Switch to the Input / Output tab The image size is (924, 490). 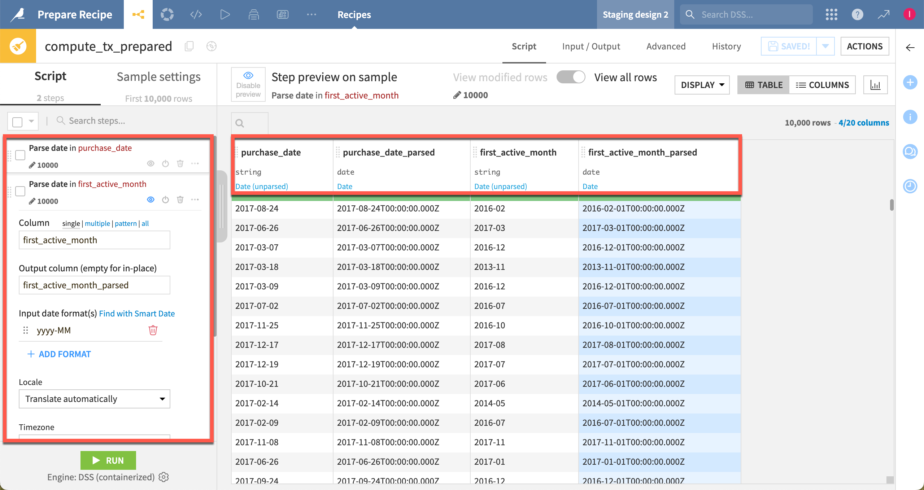(x=591, y=46)
